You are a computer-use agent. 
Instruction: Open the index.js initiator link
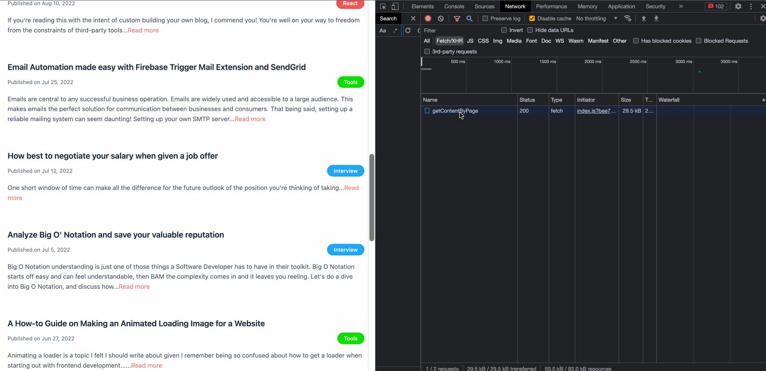596,111
